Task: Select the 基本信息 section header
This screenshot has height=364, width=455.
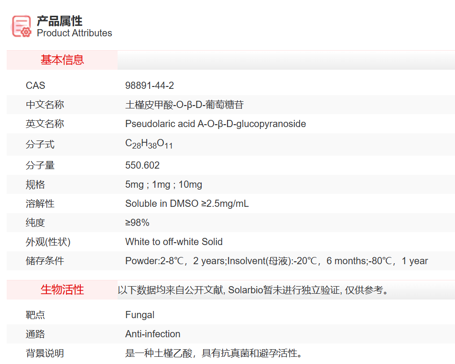Action: (x=61, y=60)
